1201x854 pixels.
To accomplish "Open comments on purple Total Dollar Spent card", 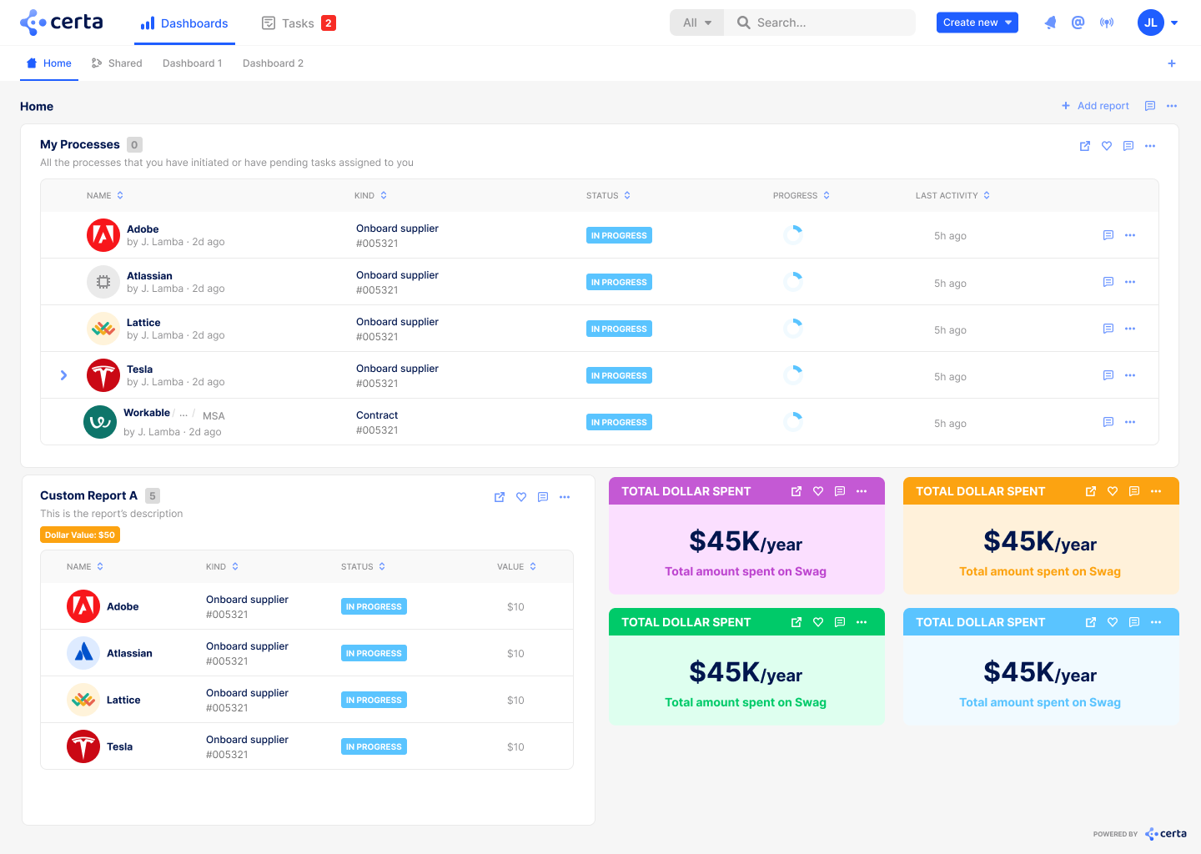I will [x=840, y=491].
